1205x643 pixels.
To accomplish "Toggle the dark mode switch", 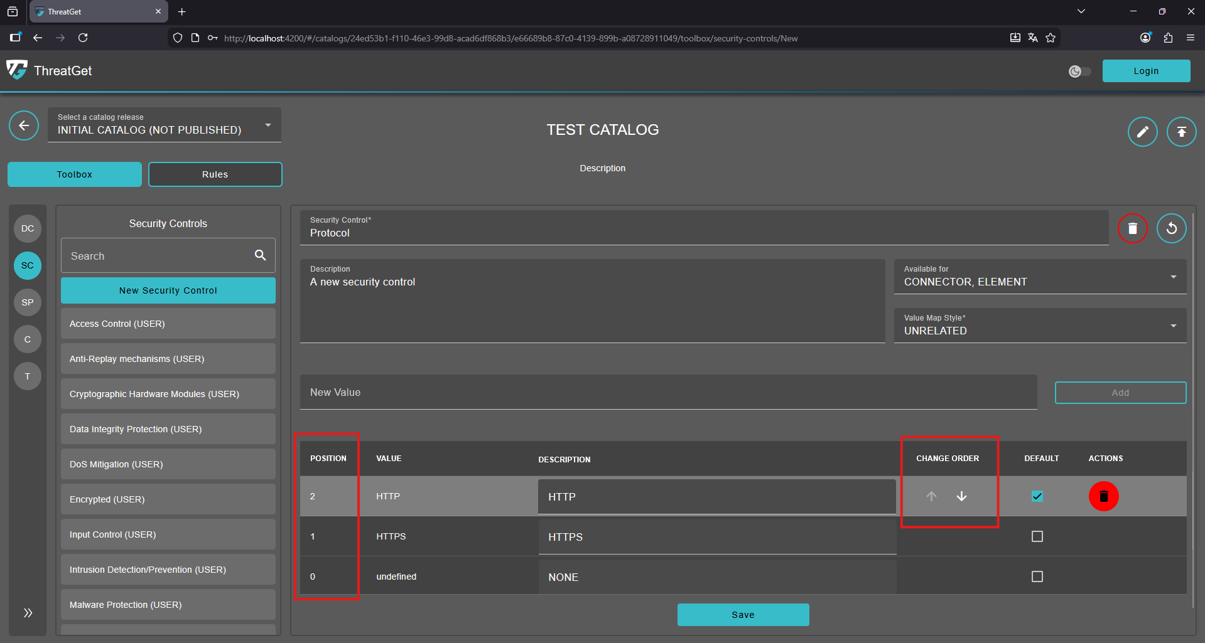I will pos(1079,72).
